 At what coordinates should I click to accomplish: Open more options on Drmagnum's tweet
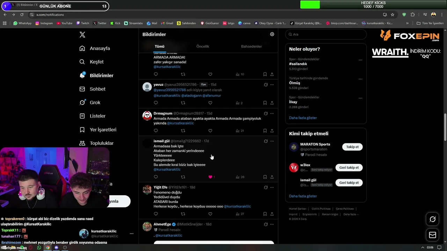272,113
